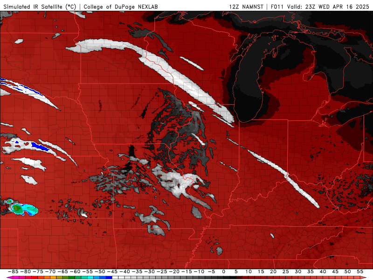373x280 pixels.
Task: Click the 50 color scale label
Action: (x=347, y=272)
